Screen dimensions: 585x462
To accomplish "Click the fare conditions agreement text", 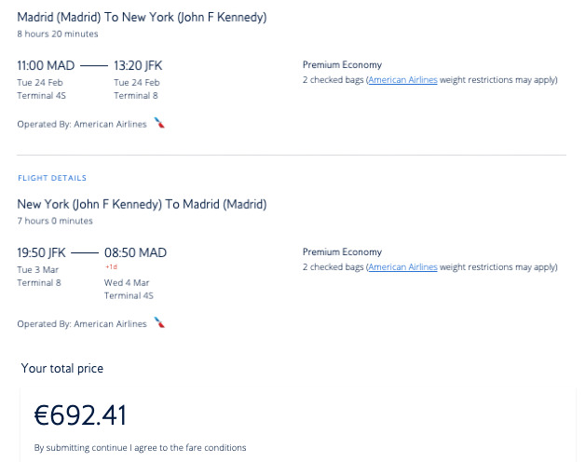I will 140,448.
